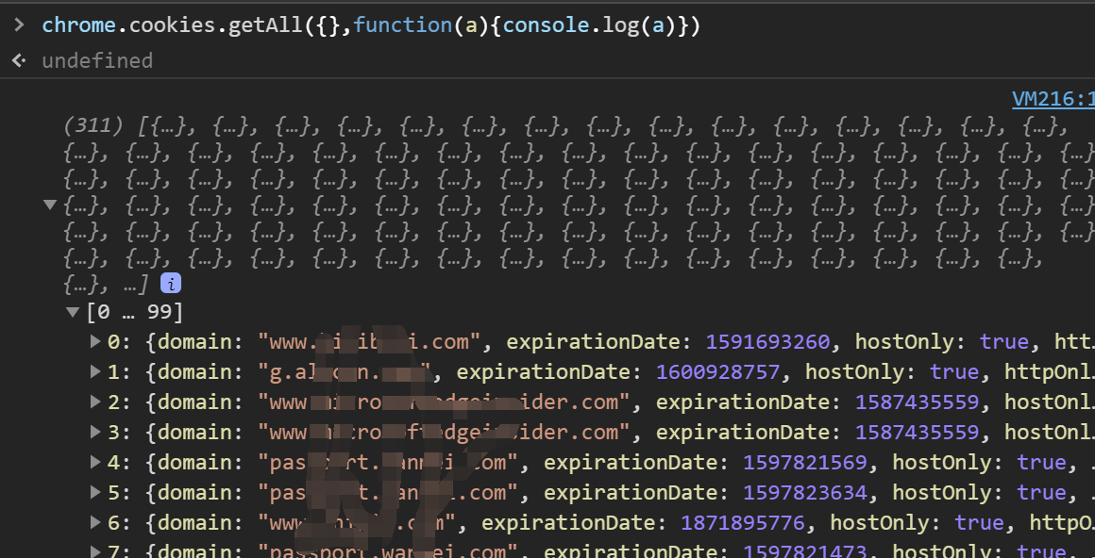Select expirationDate value 1591693260

[x=767, y=342]
